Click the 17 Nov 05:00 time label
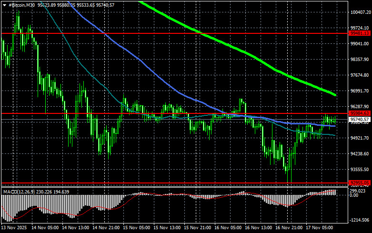 click(x=321, y=228)
